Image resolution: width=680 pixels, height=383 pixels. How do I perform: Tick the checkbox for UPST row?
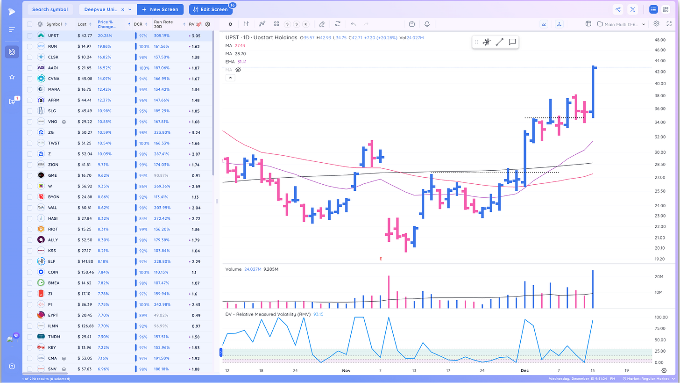29,36
